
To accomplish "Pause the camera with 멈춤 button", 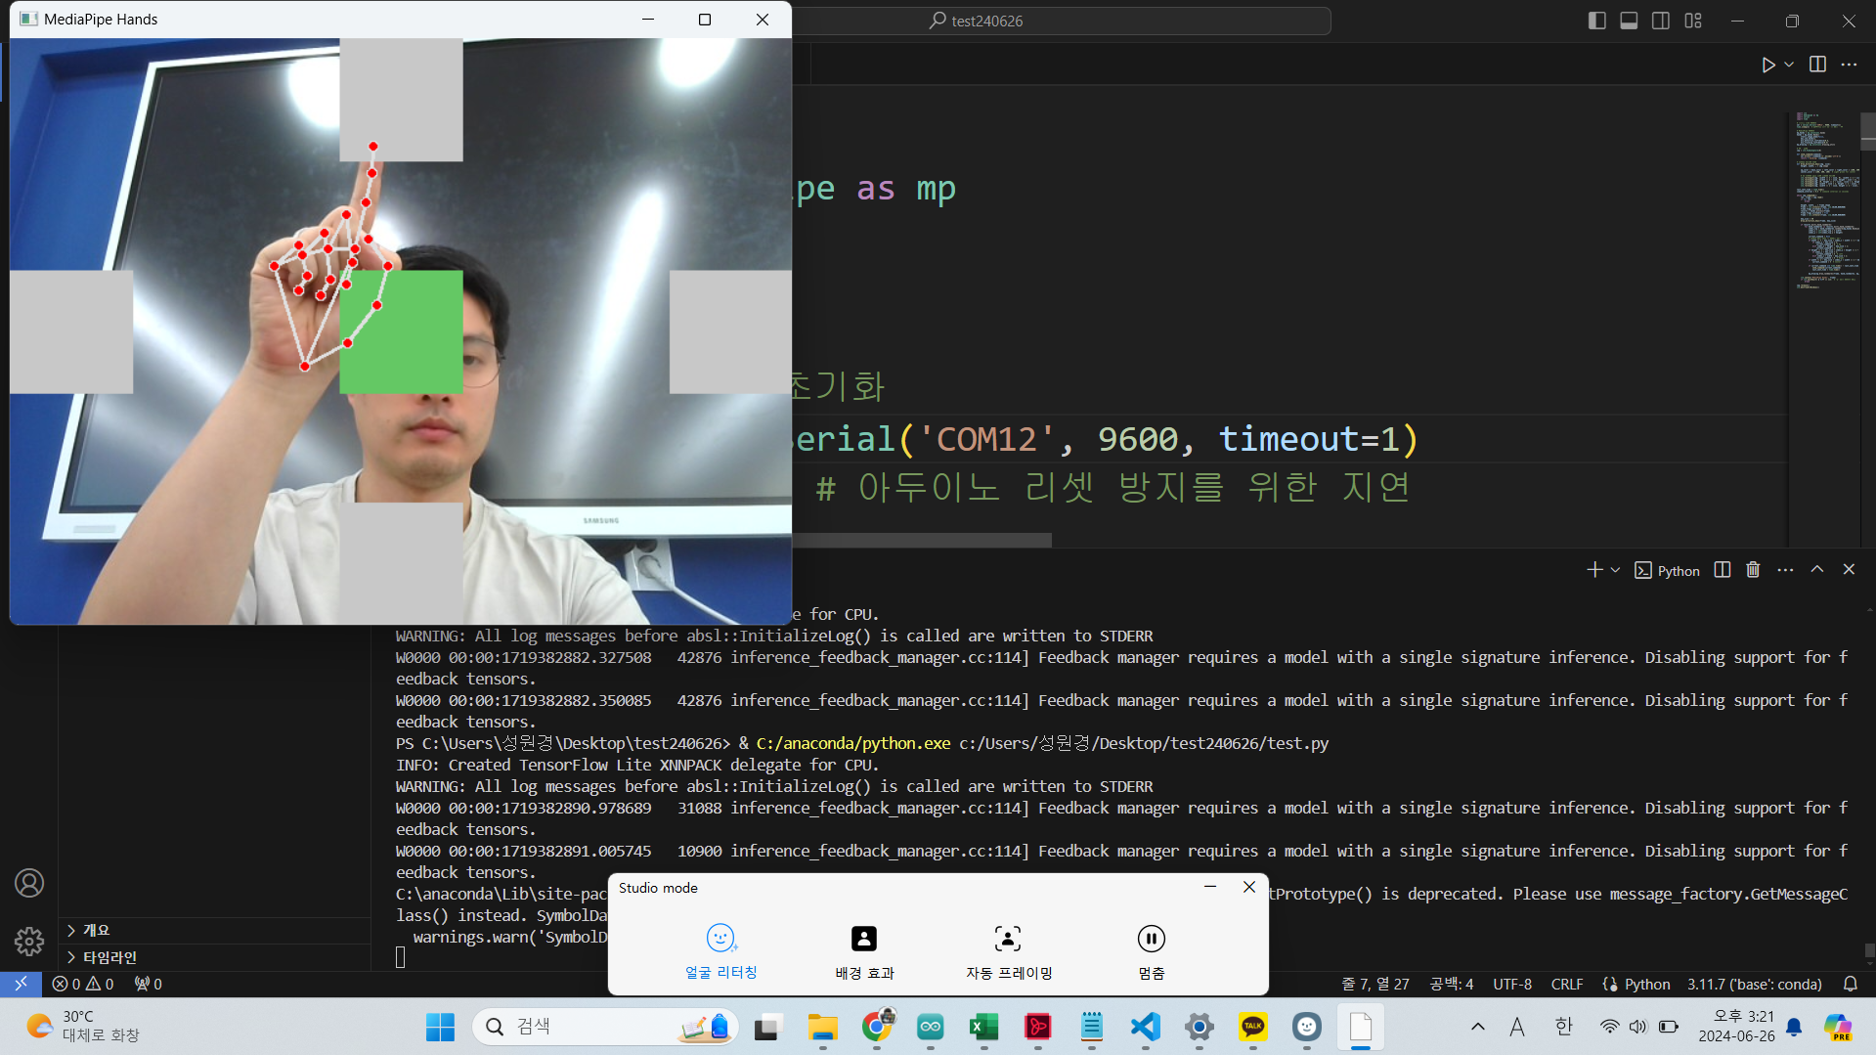I will tap(1152, 950).
